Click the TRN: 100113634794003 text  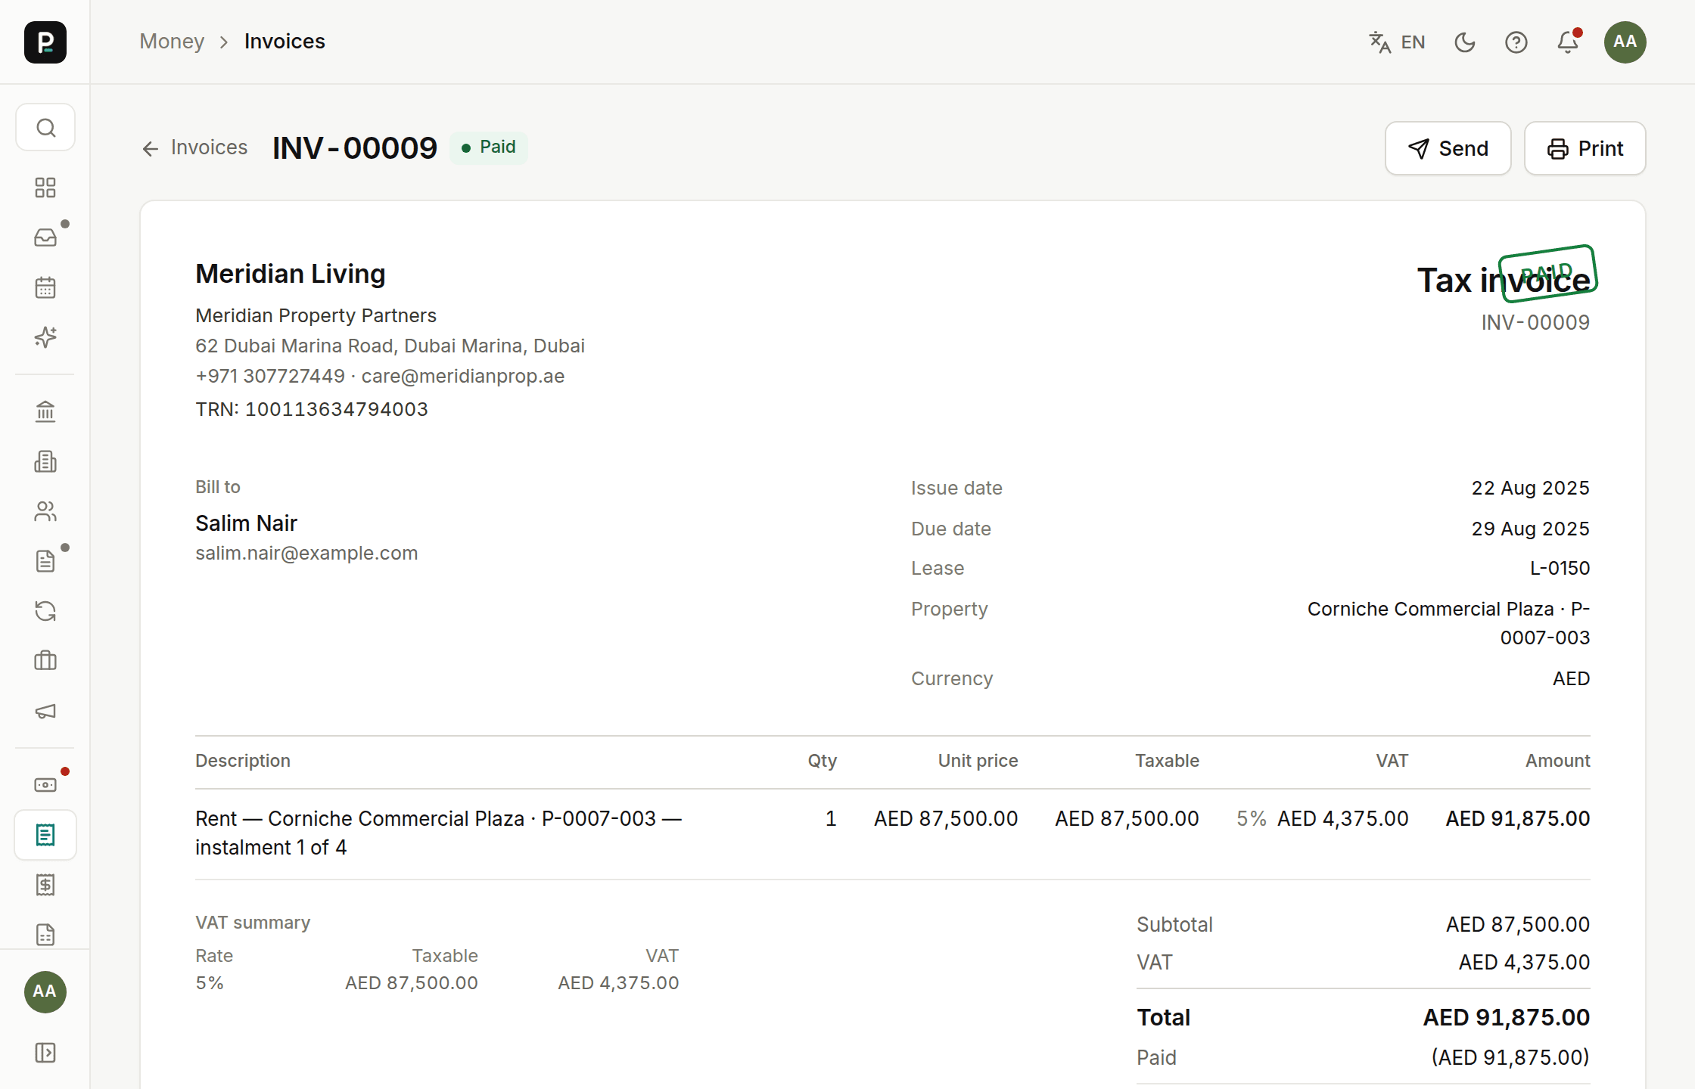pyautogui.click(x=312, y=409)
